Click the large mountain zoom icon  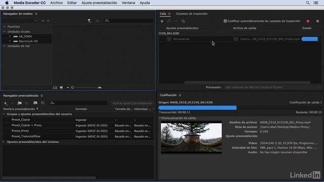99,87
